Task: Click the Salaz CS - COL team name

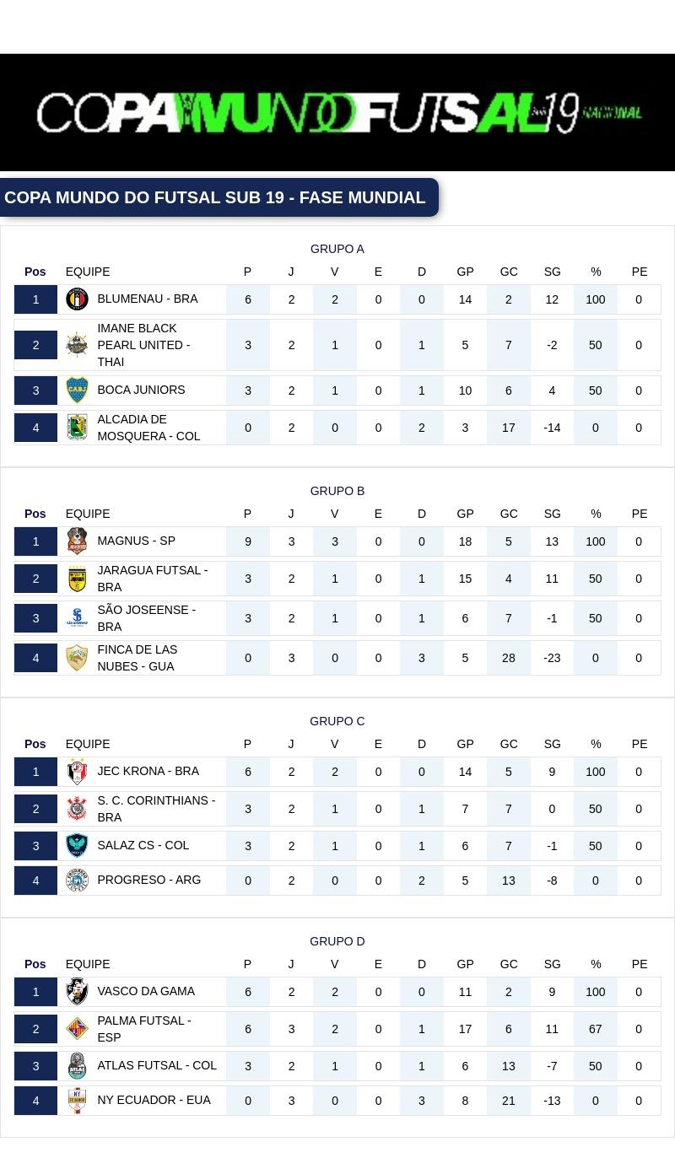Action: pos(142,845)
